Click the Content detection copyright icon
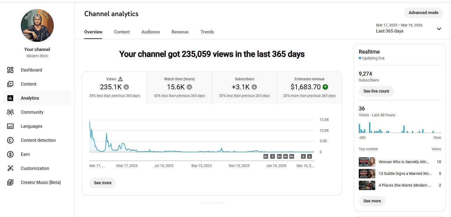The image size is (451, 217). pyautogui.click(x=10, y=140)
